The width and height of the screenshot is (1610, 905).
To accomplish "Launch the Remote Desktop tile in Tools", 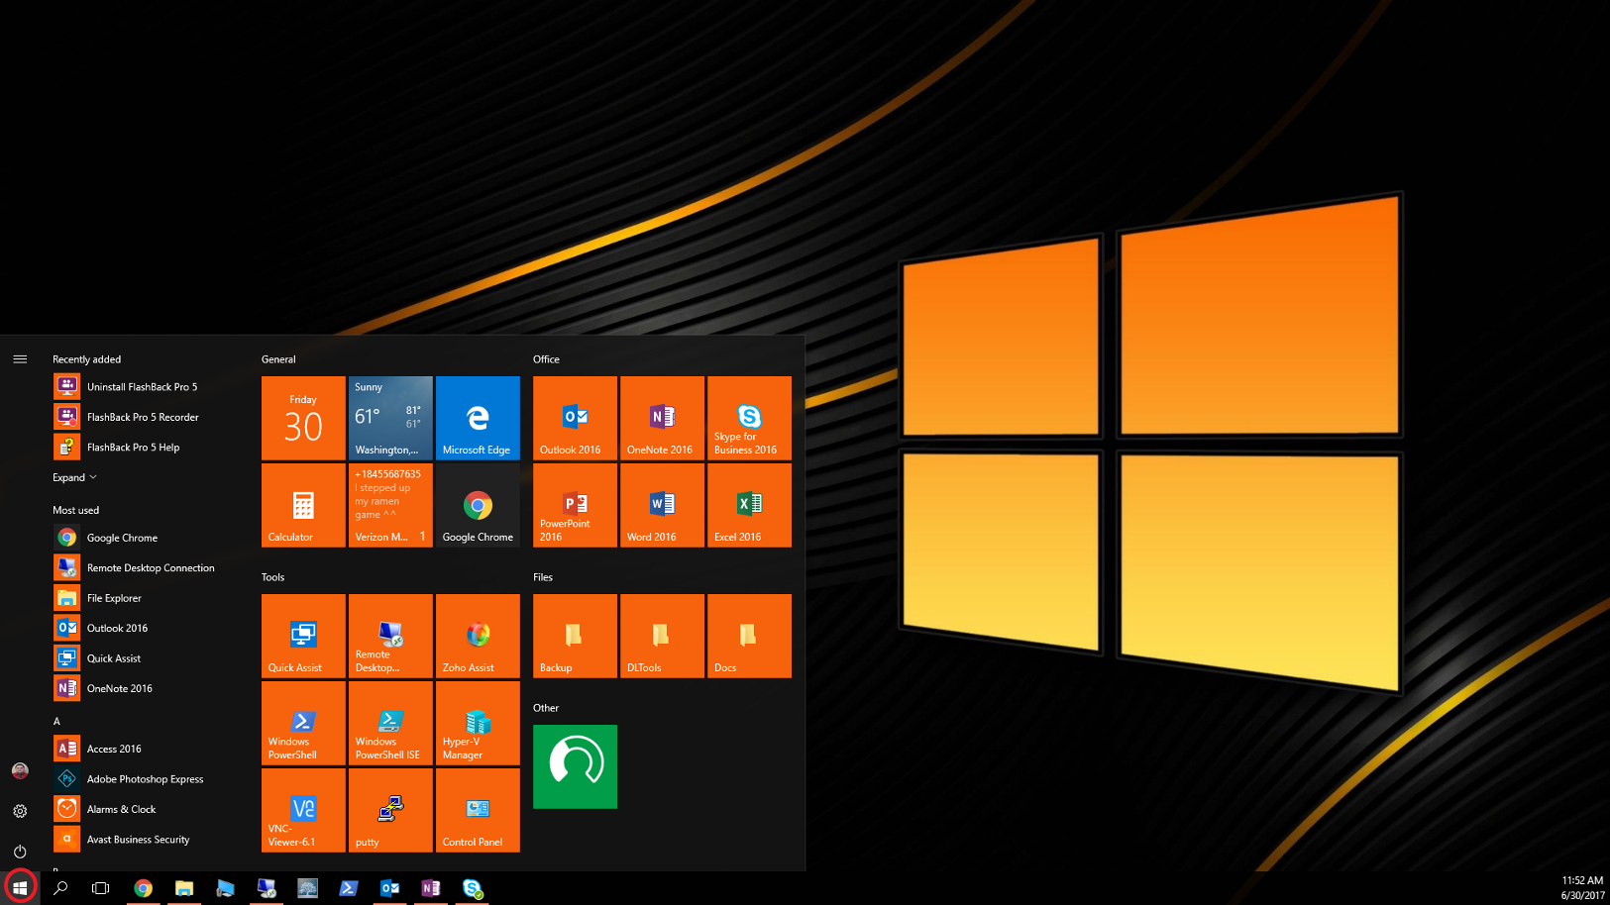I will (390, 636).
